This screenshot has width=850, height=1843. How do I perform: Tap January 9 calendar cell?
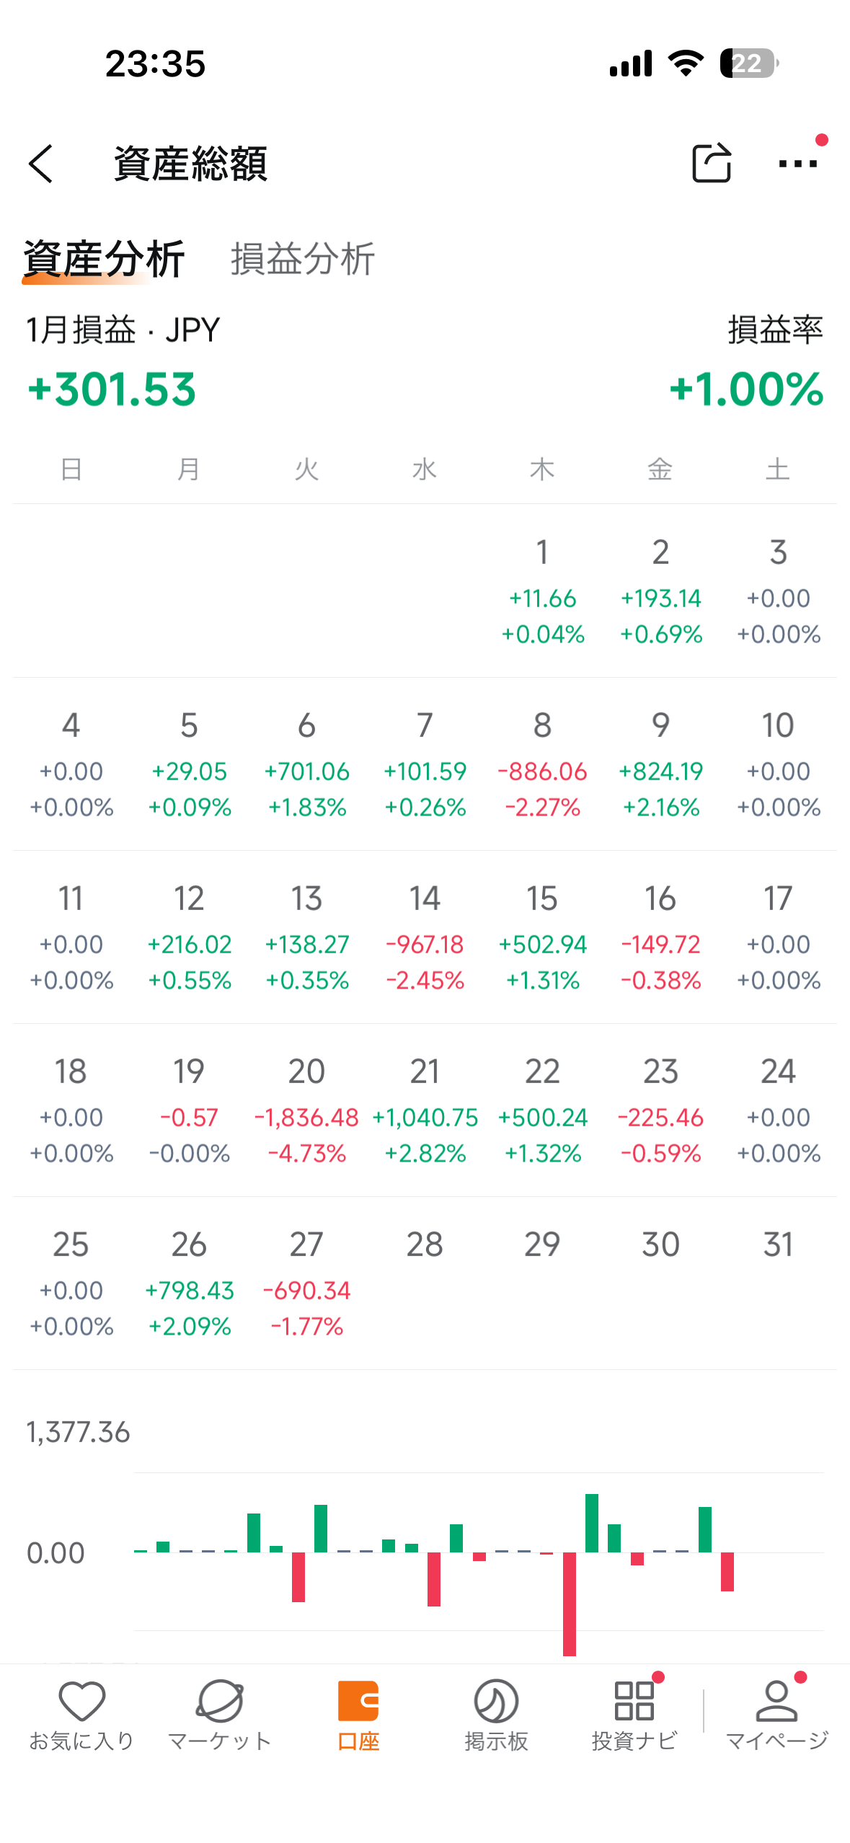point(660,764)
